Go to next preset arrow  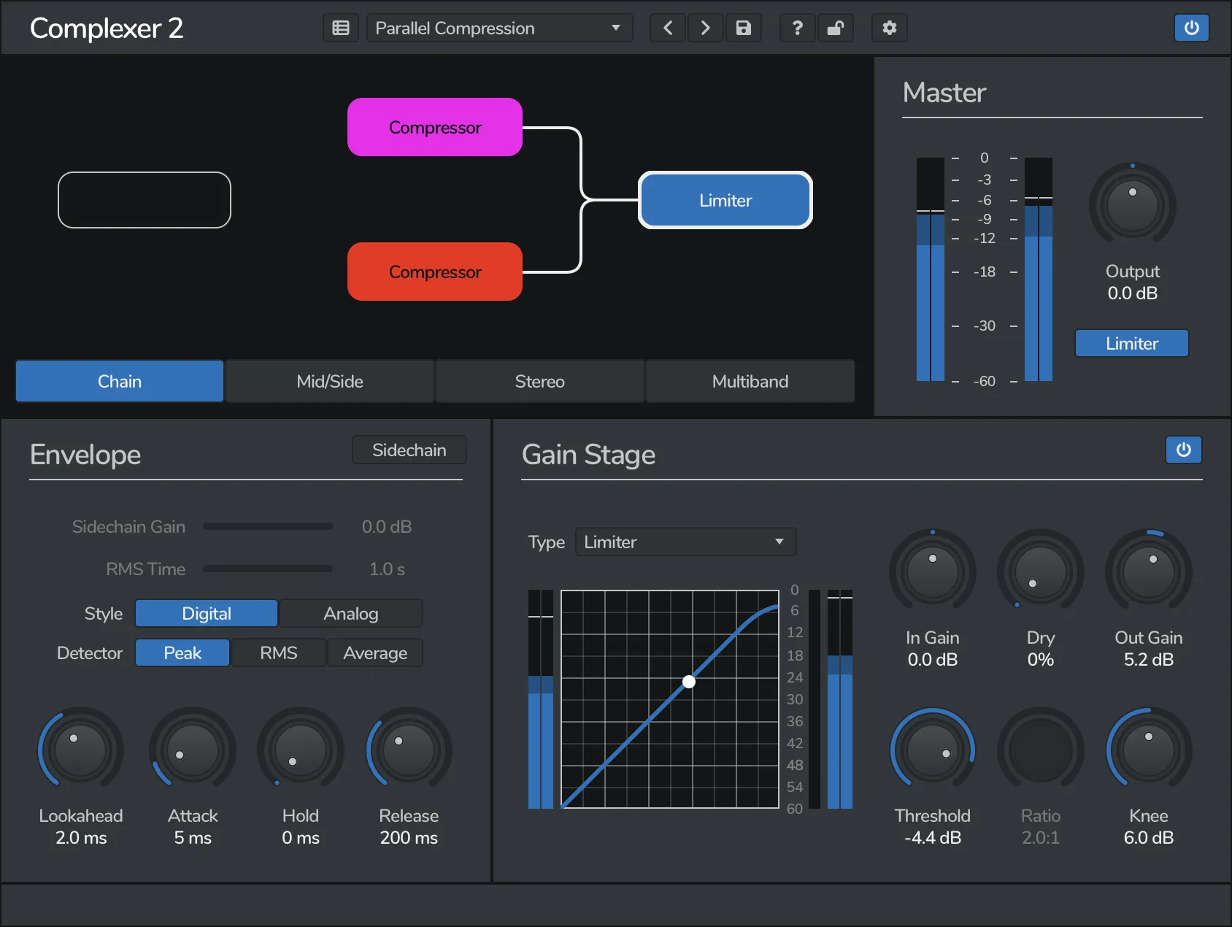point(706,28)
